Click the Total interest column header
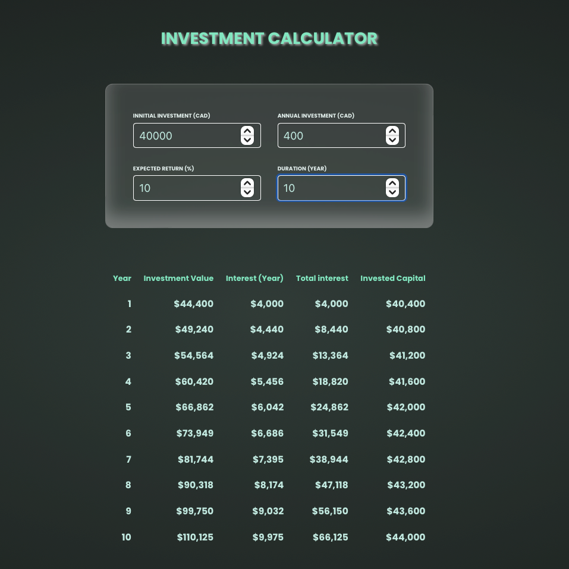The height and width of the screenshot is (569, 569). tap(322, 278)
